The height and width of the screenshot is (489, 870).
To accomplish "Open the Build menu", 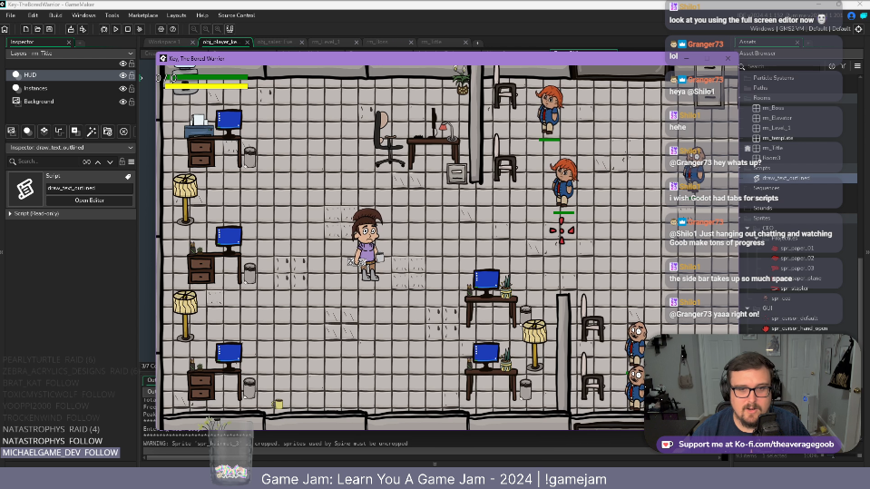I will tap(55, 15).
